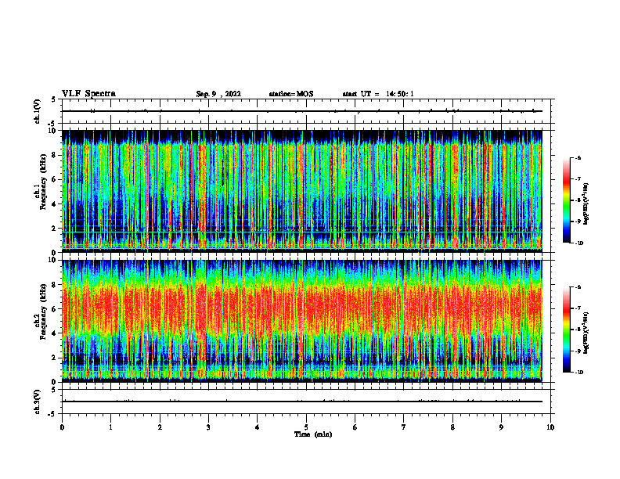Click the "station=MOS" header text

[291, 94]
